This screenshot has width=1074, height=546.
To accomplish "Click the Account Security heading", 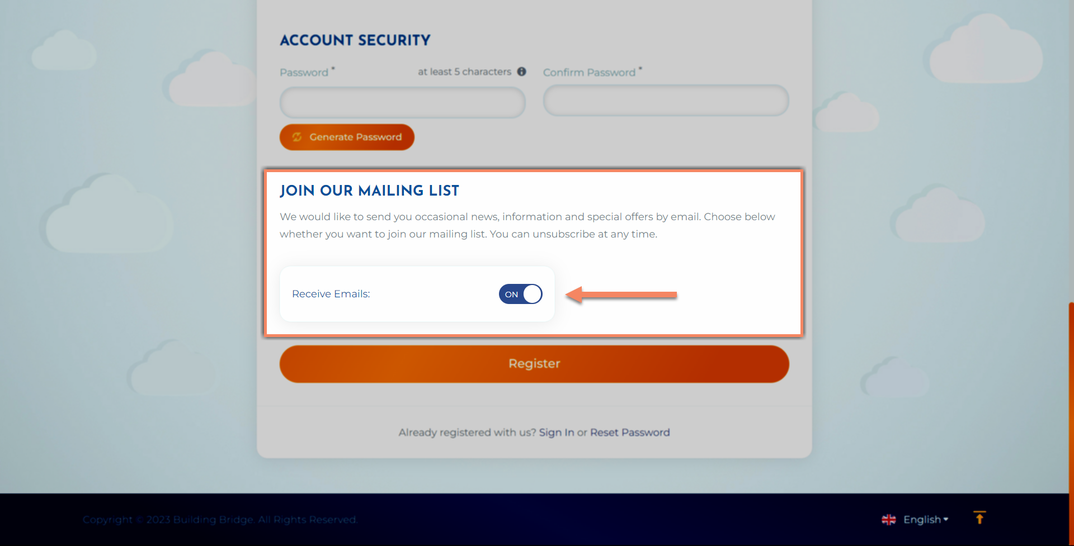I will click(355, 40).
